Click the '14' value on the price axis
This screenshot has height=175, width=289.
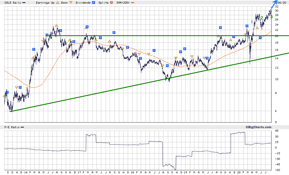click(277, 58)
